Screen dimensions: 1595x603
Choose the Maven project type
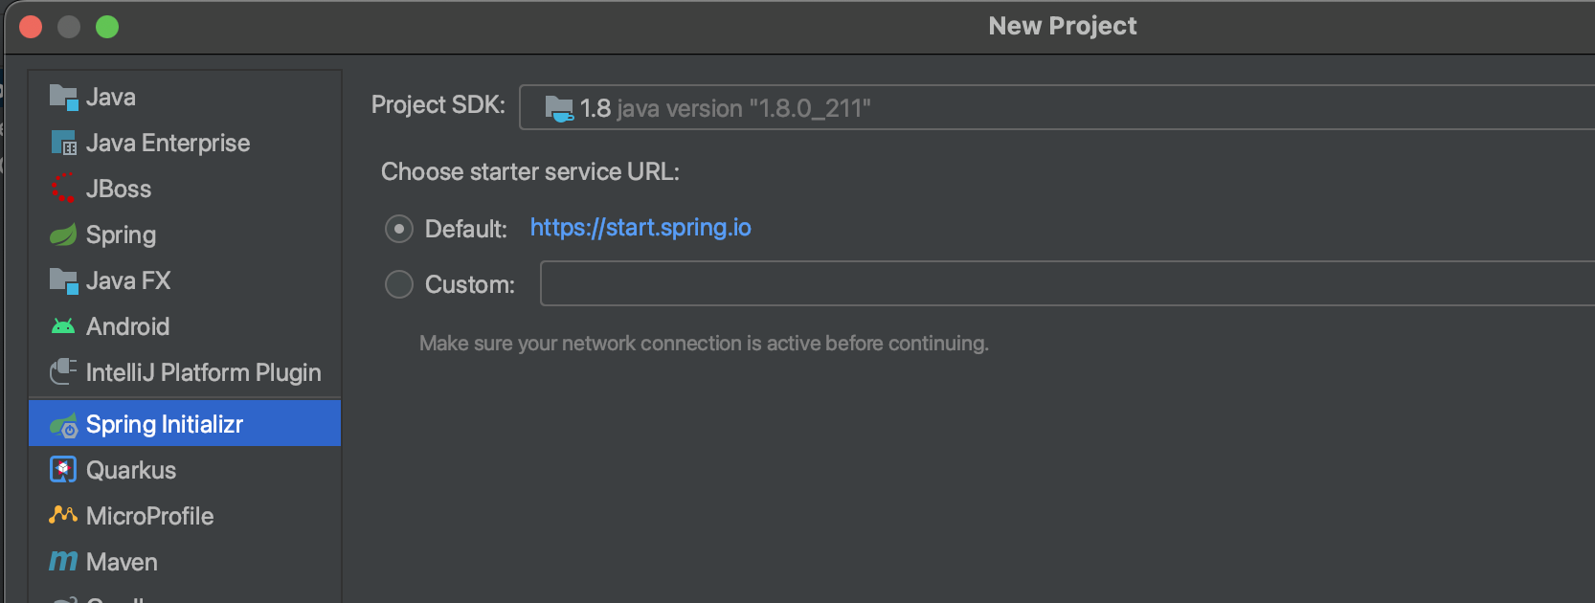[185, 562]
